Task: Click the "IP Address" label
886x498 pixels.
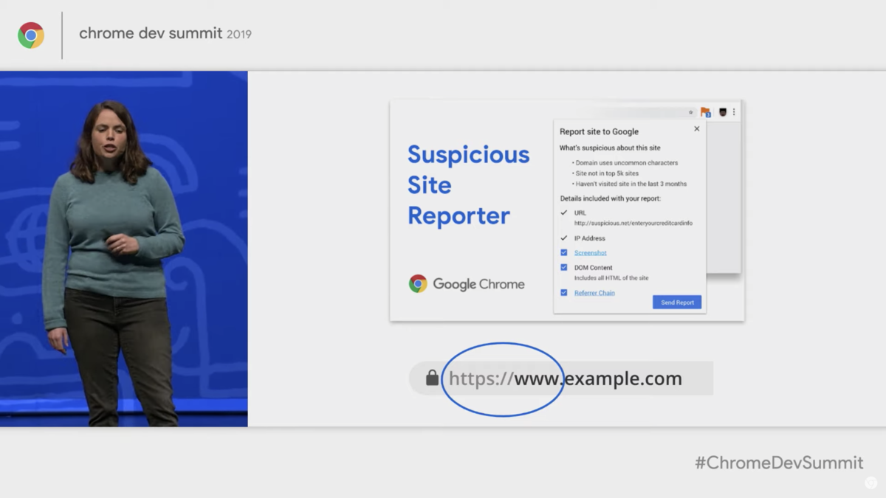Action: pyautogui.click(x=590, y=238)
